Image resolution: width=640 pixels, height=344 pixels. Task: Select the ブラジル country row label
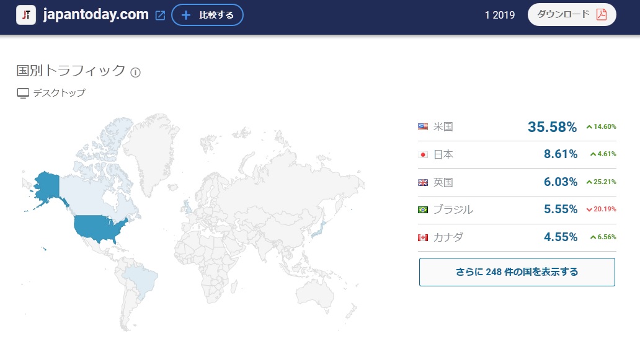pyautogui.click(x=453, y=210)
